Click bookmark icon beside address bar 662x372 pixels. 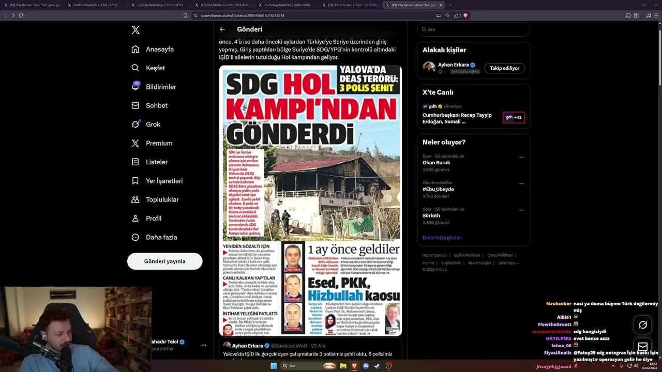point(186,16)
